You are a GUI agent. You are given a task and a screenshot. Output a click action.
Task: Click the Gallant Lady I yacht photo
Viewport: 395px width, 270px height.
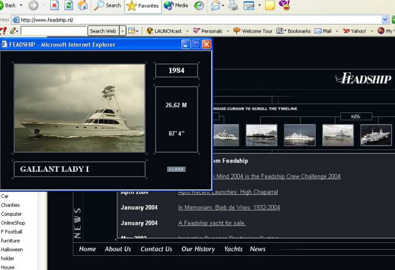(80, 108)
